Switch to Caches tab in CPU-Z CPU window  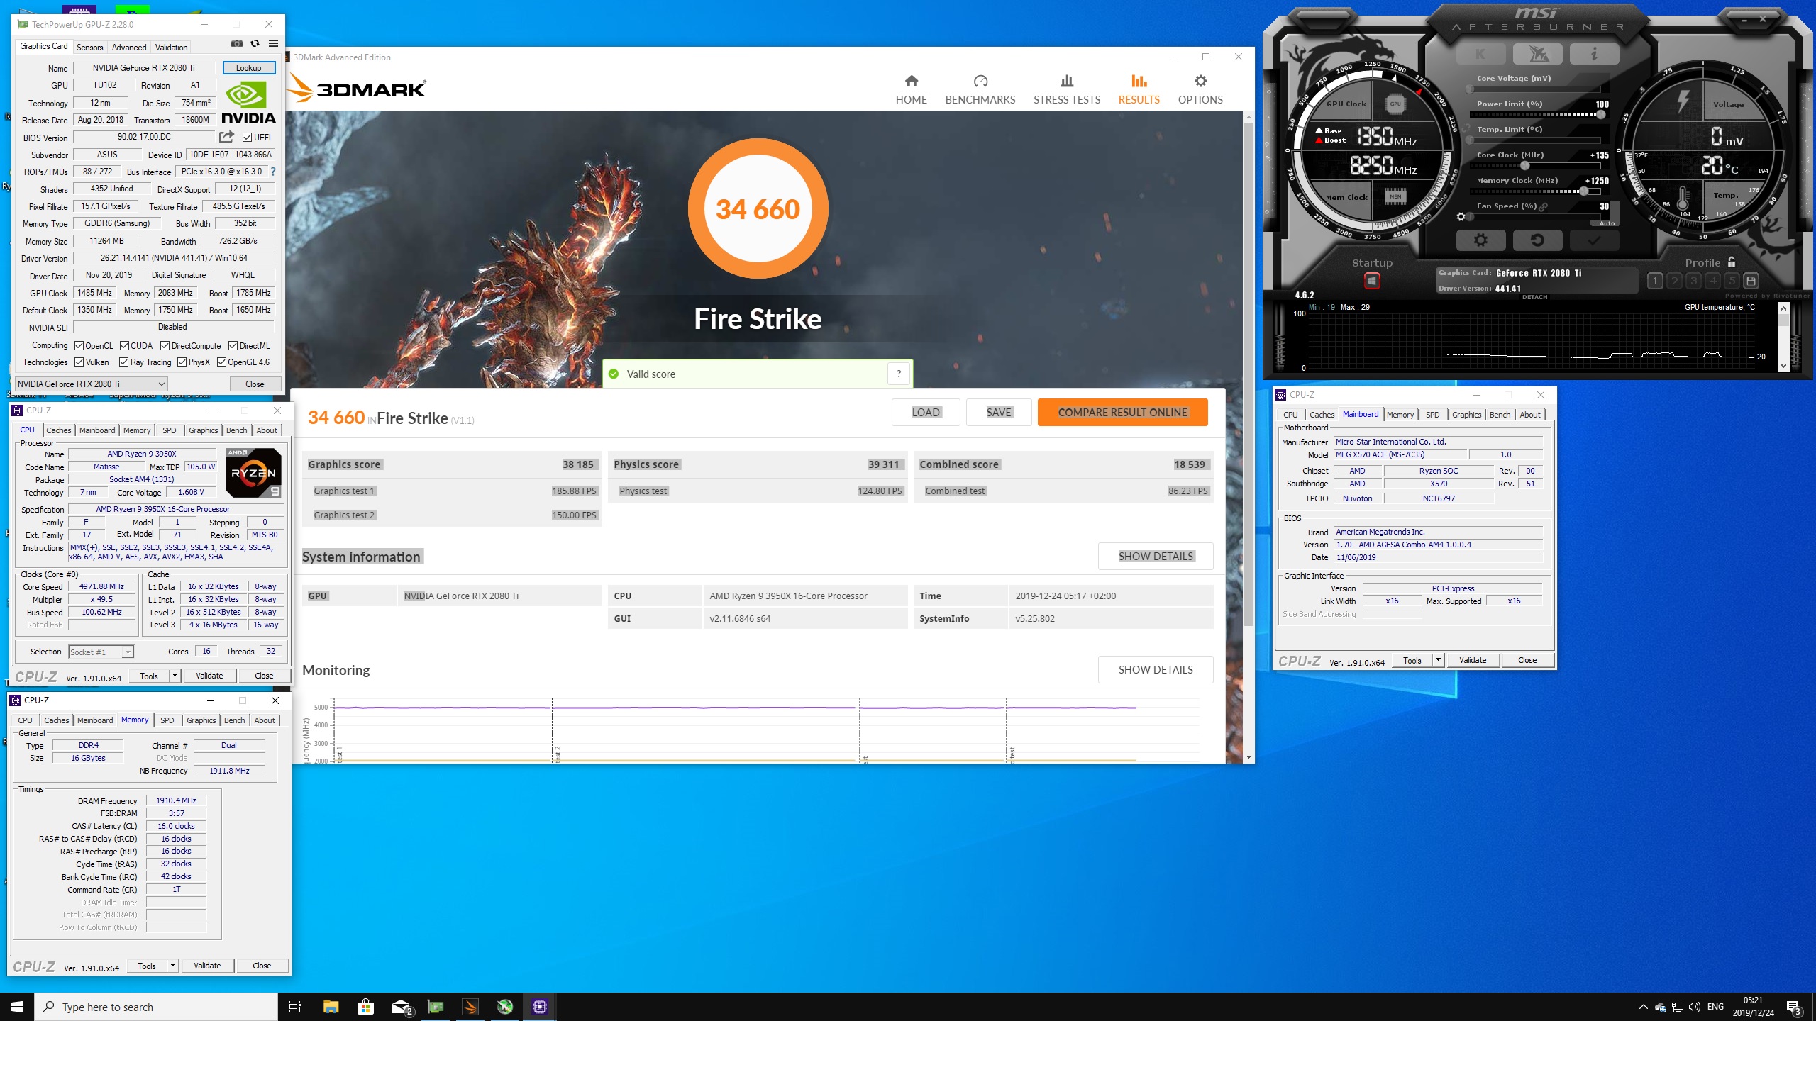point(59,430)
